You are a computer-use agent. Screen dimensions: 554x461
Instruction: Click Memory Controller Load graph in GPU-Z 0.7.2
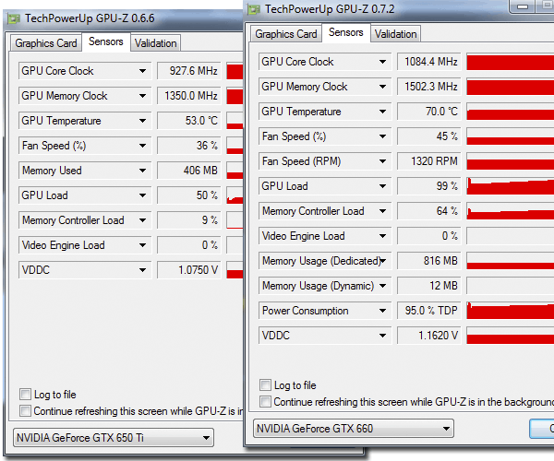pyautogui.click(x=511, y=211)
